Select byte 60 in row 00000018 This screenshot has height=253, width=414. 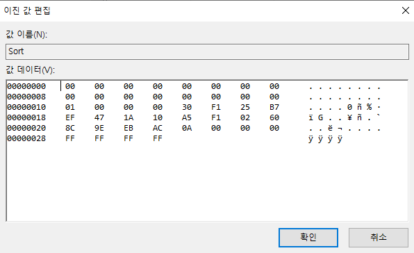tap(274, 117)
